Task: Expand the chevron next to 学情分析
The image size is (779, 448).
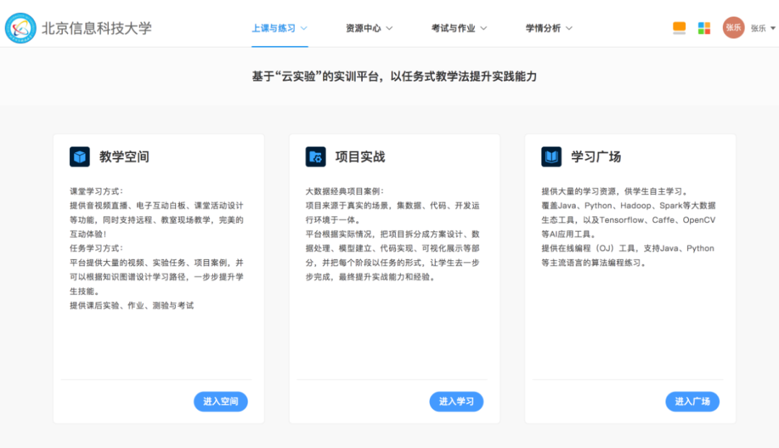Action: (569, 28)
